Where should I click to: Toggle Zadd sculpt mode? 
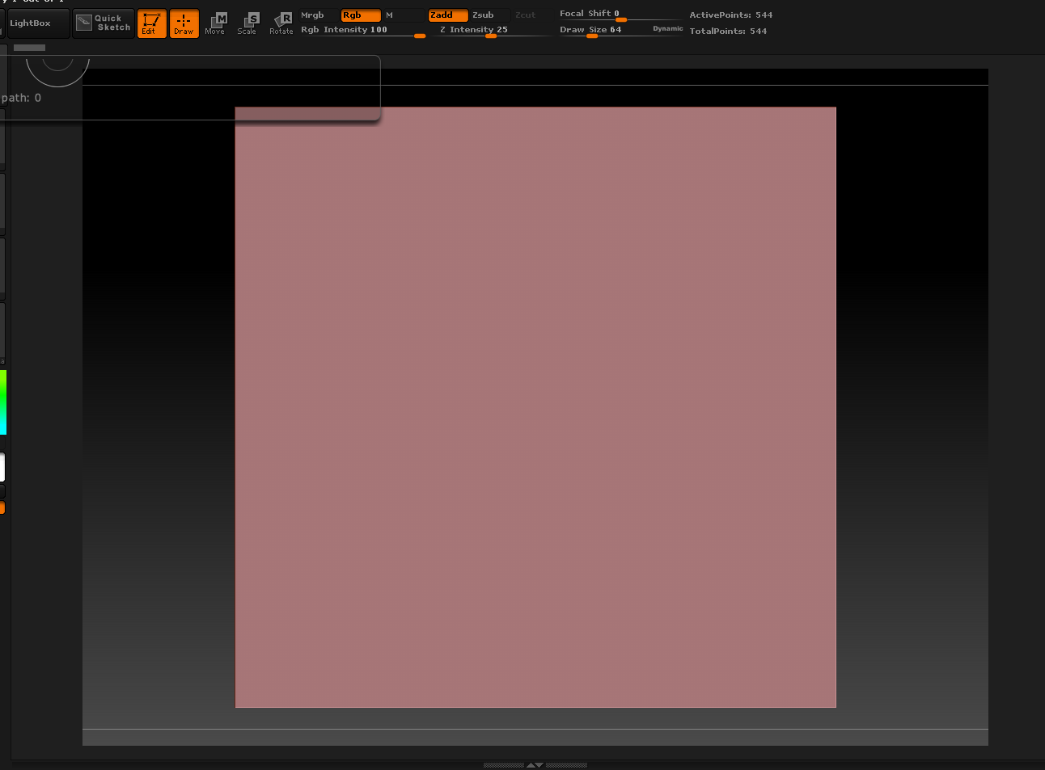(448, 15)
